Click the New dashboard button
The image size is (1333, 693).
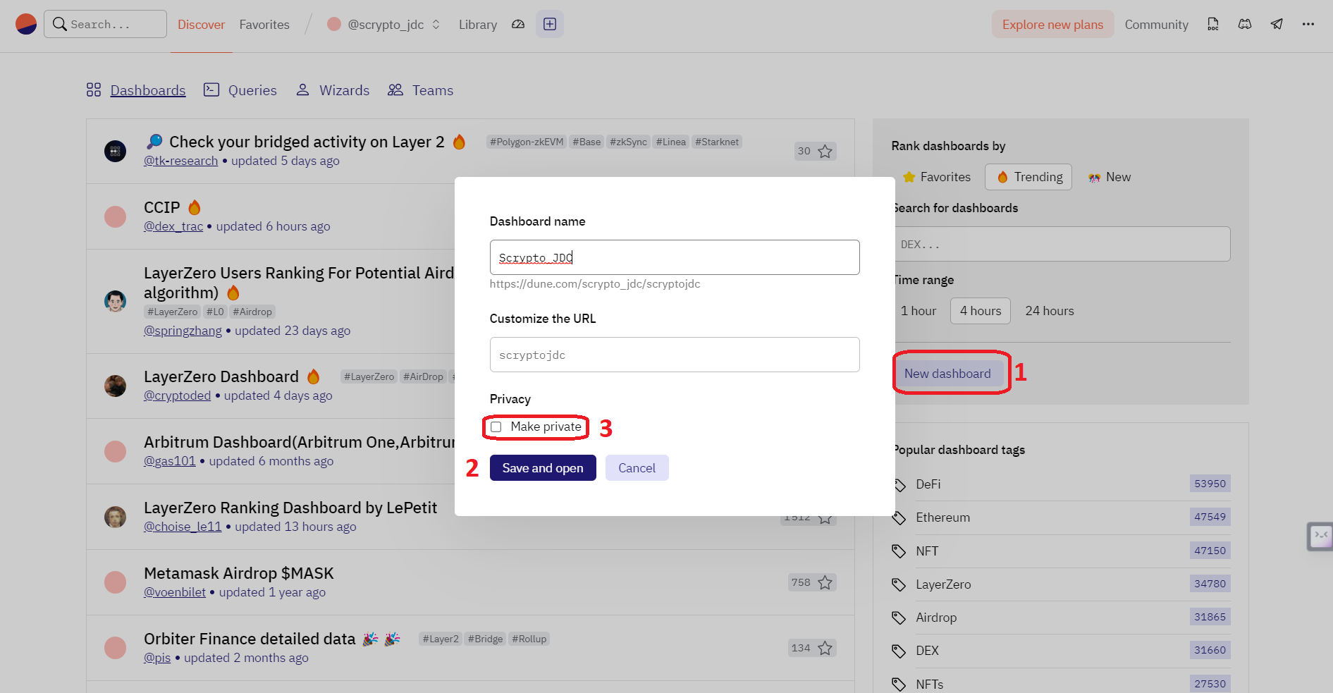pyautogui.click(x=948, y=374)
